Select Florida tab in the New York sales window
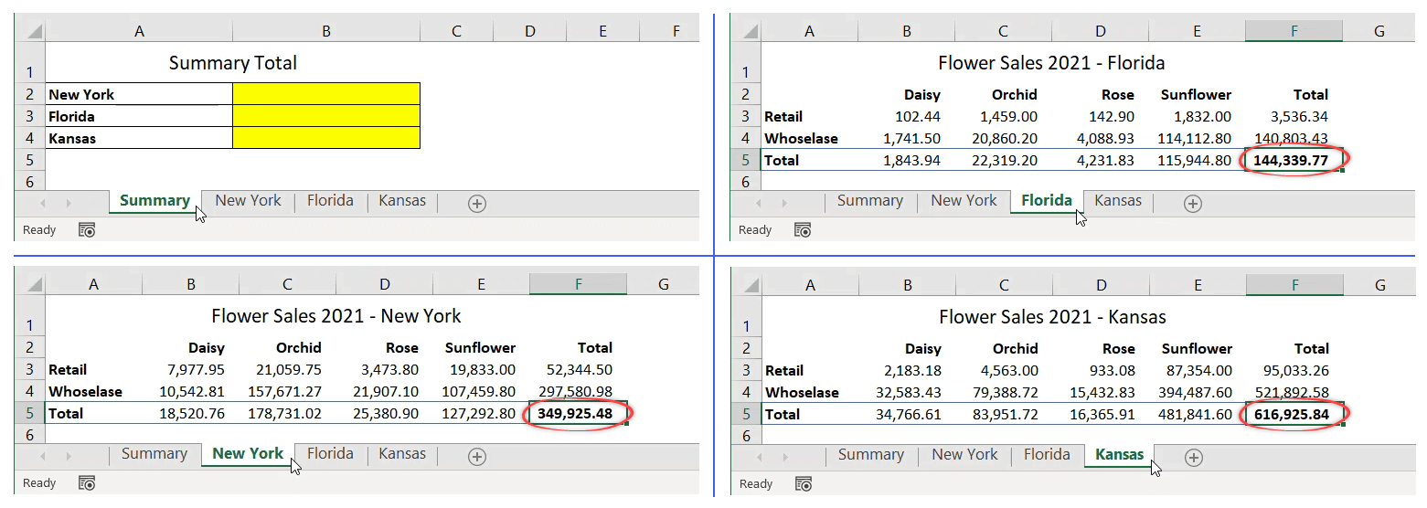The image size is (1427, 508). 330,454
